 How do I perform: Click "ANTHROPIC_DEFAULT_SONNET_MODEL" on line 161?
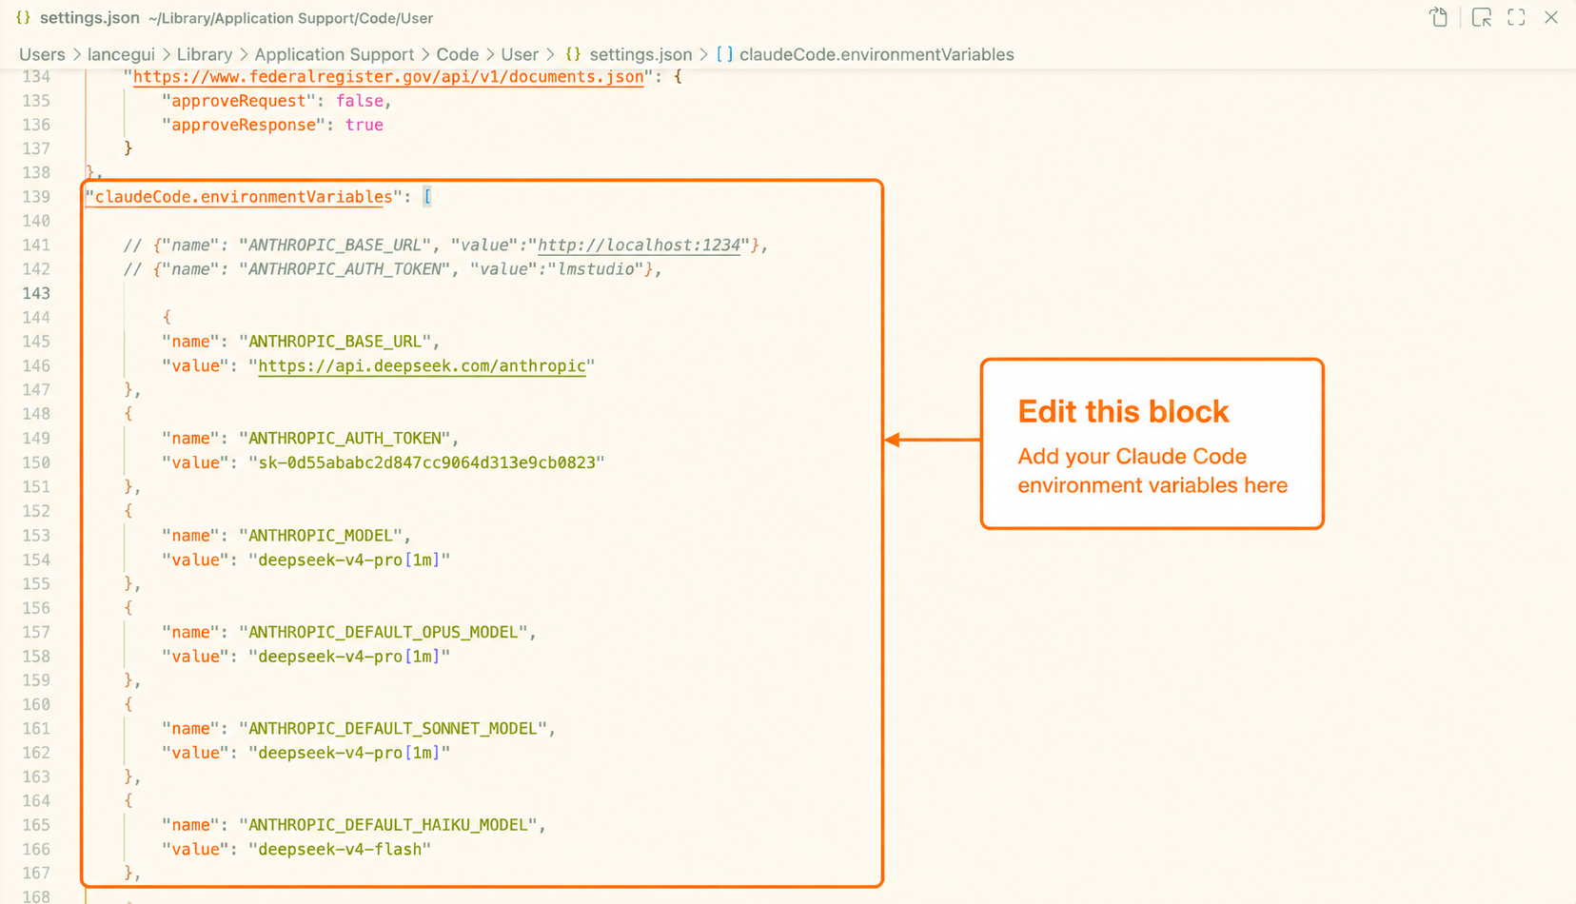[393, 728]
